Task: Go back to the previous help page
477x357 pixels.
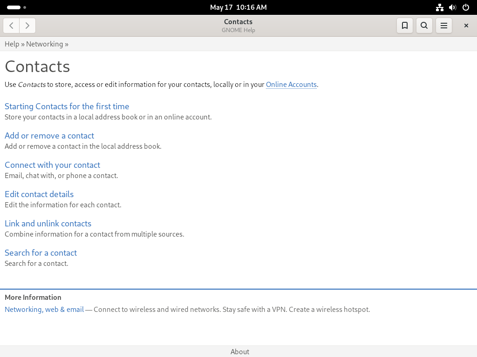Action: (x=11, y=26)
